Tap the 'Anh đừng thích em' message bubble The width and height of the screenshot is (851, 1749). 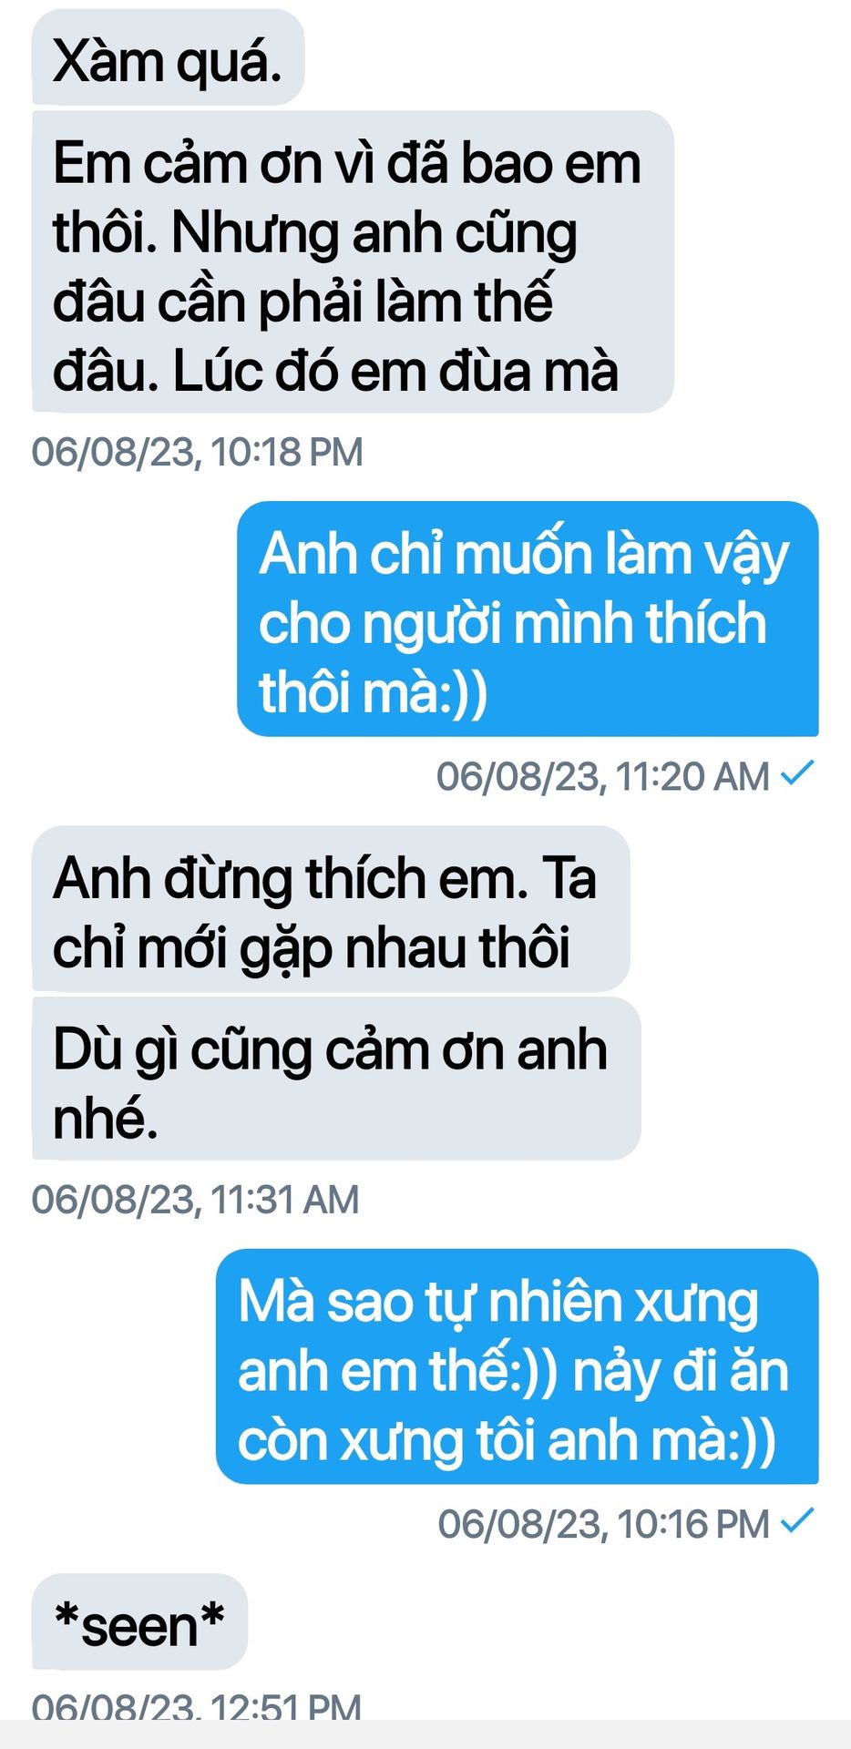coord(331,909)
